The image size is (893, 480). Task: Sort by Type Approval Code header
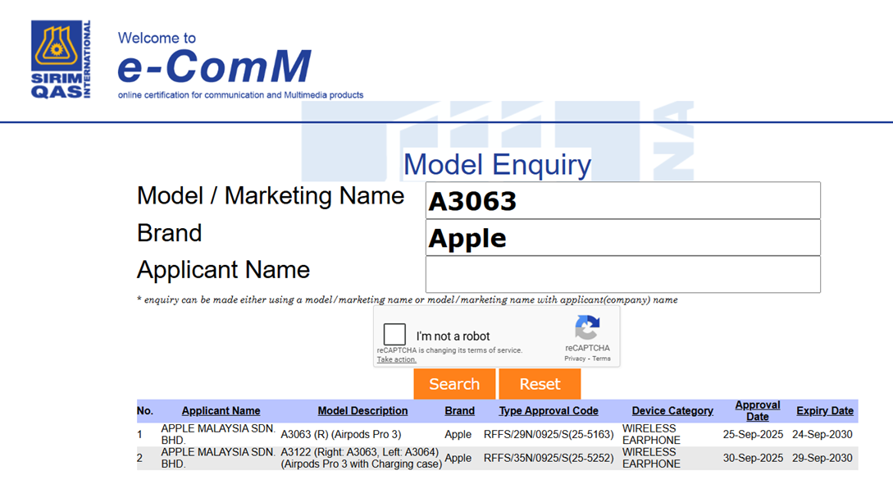(549, 411)
